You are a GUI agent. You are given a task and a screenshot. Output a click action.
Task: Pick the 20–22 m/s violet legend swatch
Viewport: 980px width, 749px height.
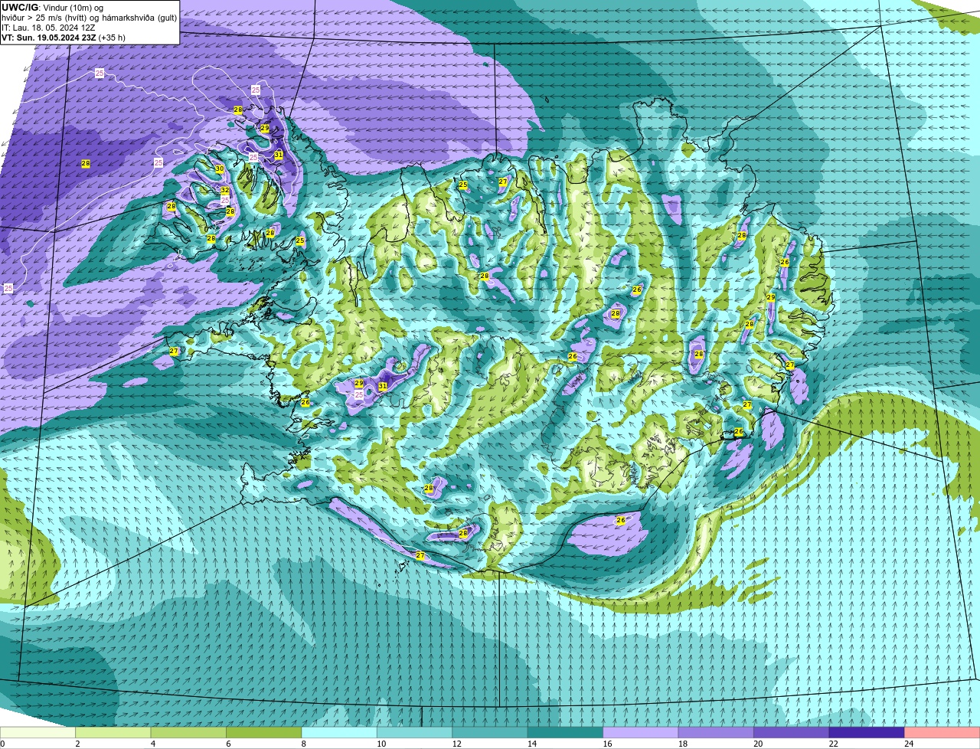click(792, 733)
